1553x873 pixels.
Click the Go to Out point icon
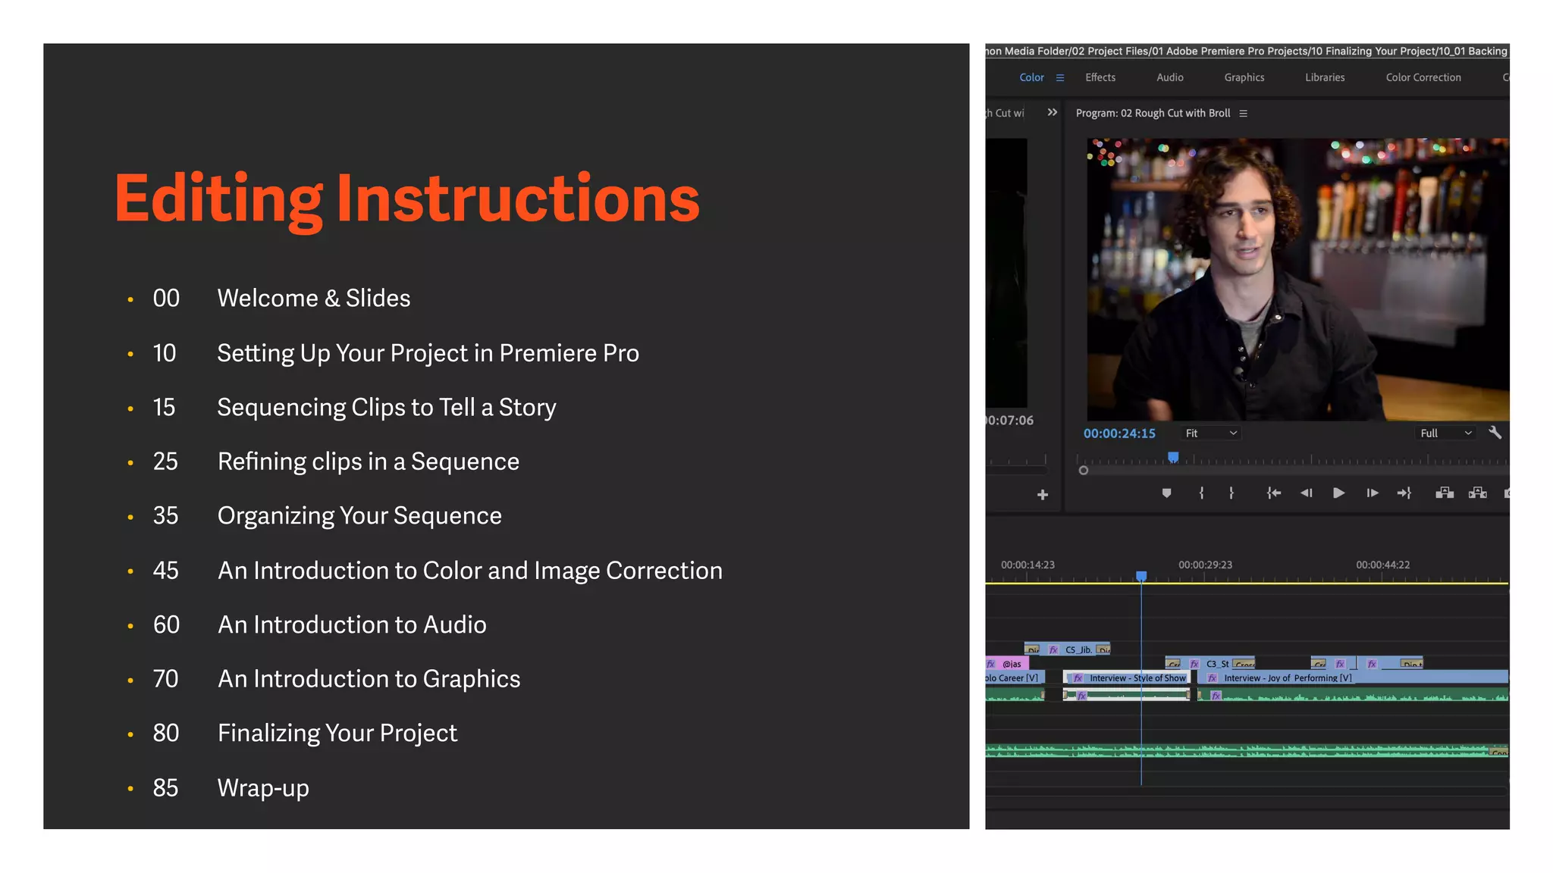click(1404, 493)
